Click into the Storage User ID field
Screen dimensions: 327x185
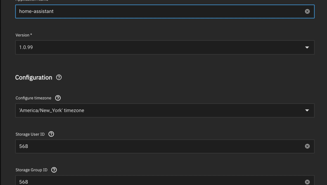165,146
